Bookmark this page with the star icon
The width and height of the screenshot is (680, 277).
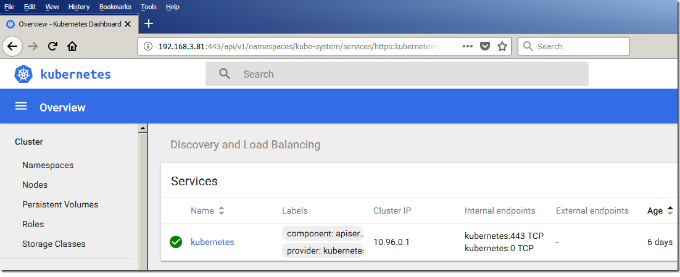tap(502, 46)
